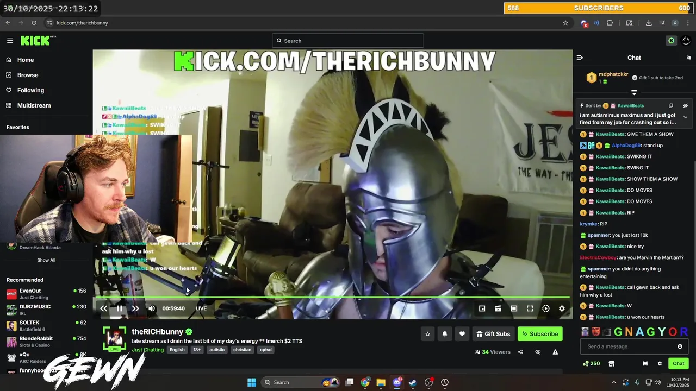Open BlondeRabbit recommended channel
This screenshot has width=696, height=391.
coord(46,342)
